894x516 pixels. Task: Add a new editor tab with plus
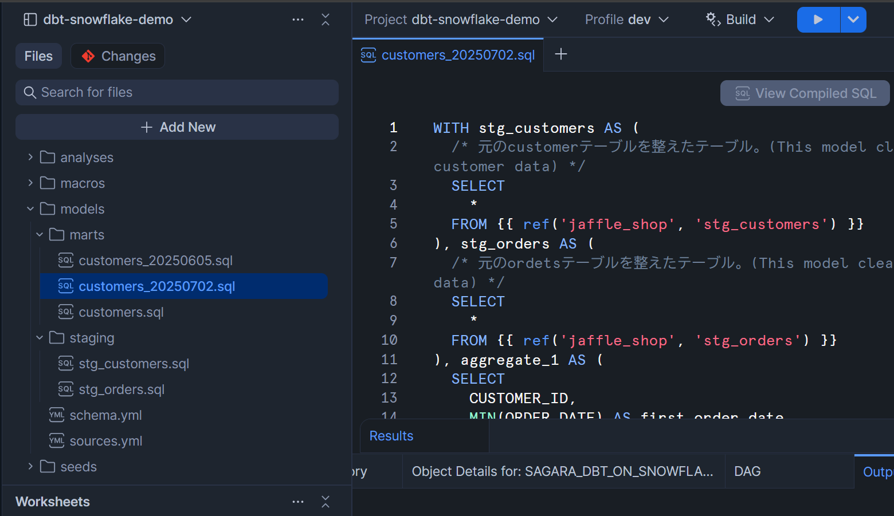pos(561,54)
